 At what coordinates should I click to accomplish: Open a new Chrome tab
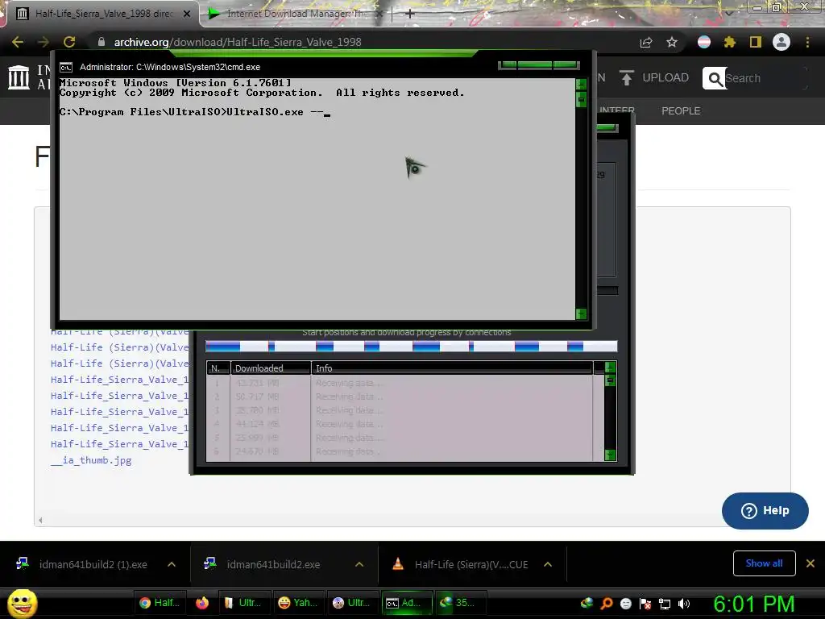tap(410, 14)
